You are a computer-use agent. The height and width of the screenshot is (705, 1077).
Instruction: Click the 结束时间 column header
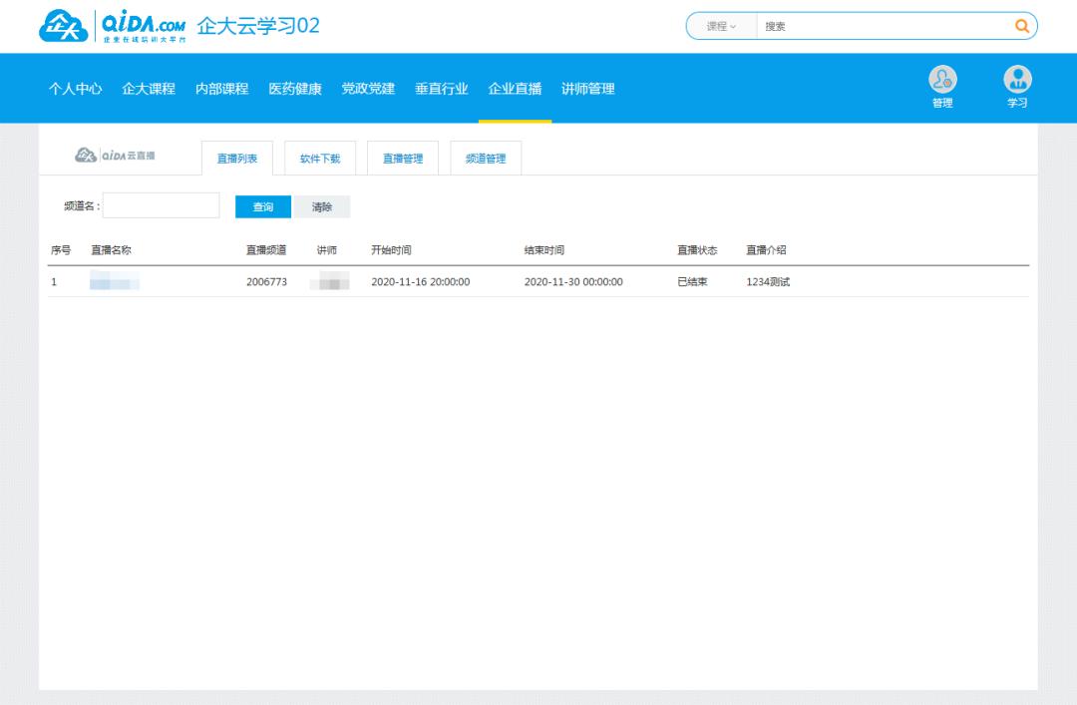pyautogui.click(x=544, y=250)
